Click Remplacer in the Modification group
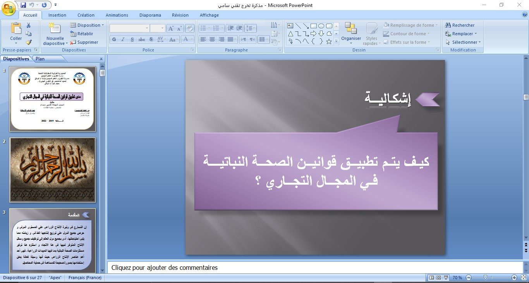The width and height of the screenshot is (529, 283). click(463, 34)
